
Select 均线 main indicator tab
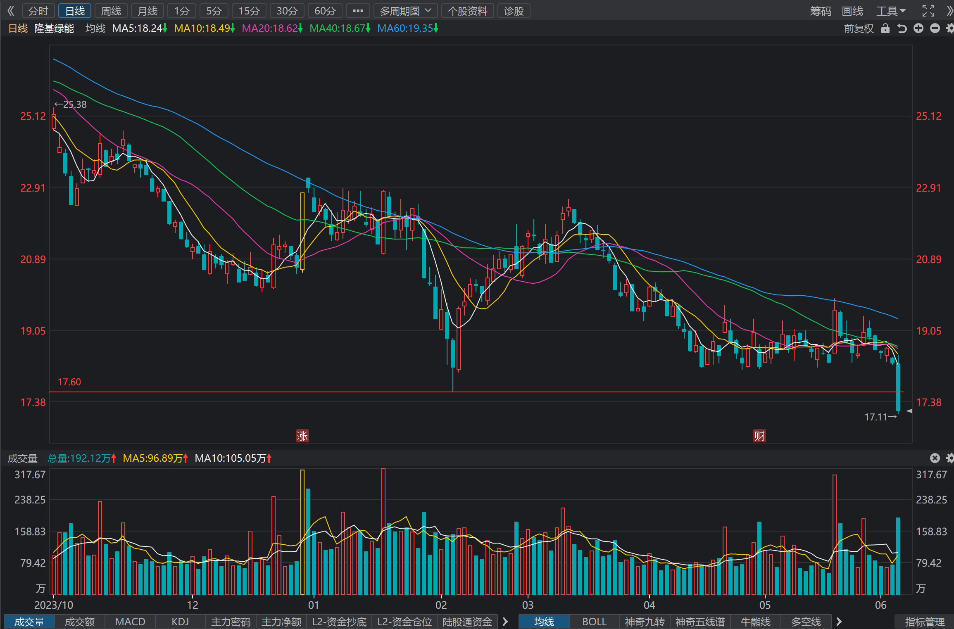click(544, 622)
